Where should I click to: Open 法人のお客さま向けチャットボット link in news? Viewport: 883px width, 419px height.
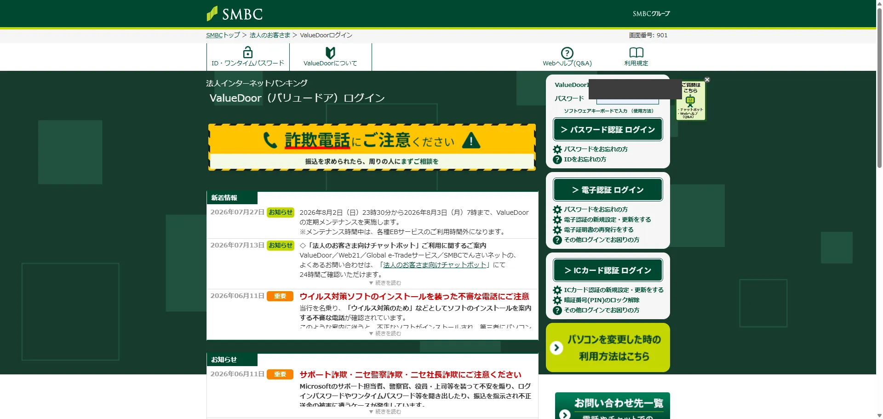point(435,265)
